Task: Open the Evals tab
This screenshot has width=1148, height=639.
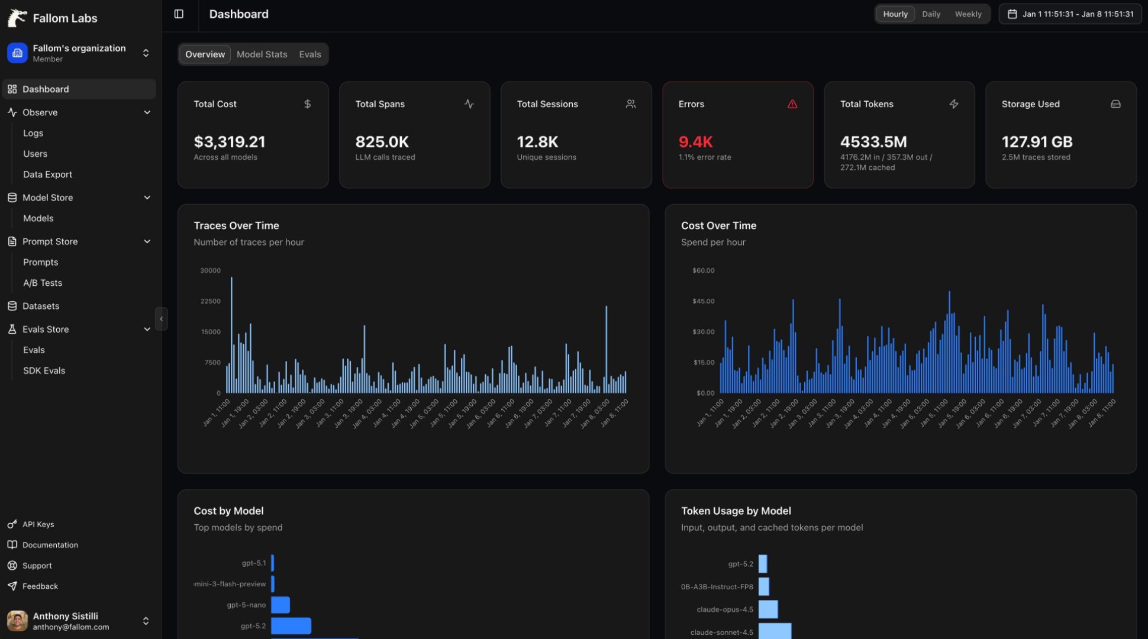Action: click(x=309, y=54)
